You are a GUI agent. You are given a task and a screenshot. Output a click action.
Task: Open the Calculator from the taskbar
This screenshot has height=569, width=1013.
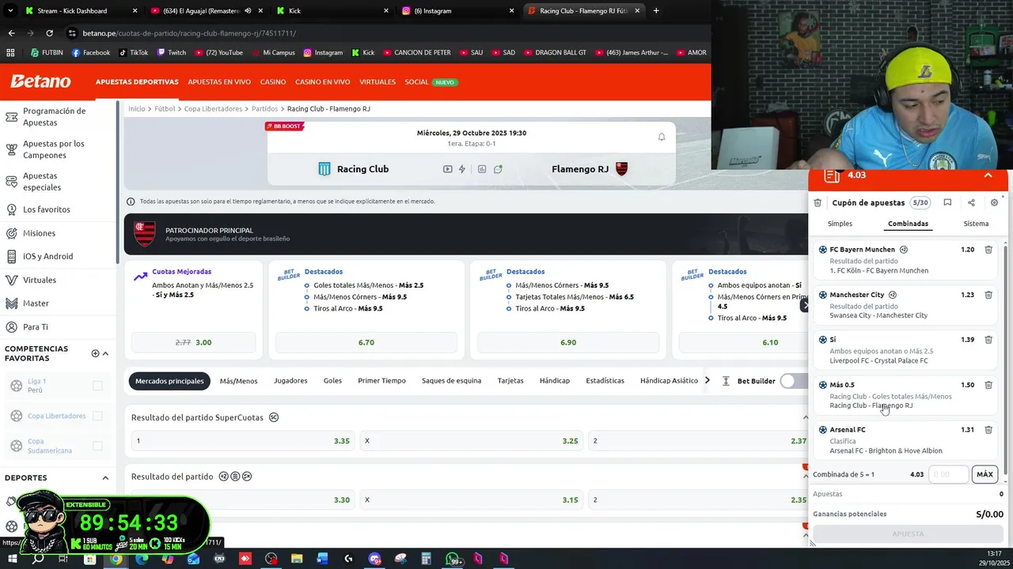[426, 559]
